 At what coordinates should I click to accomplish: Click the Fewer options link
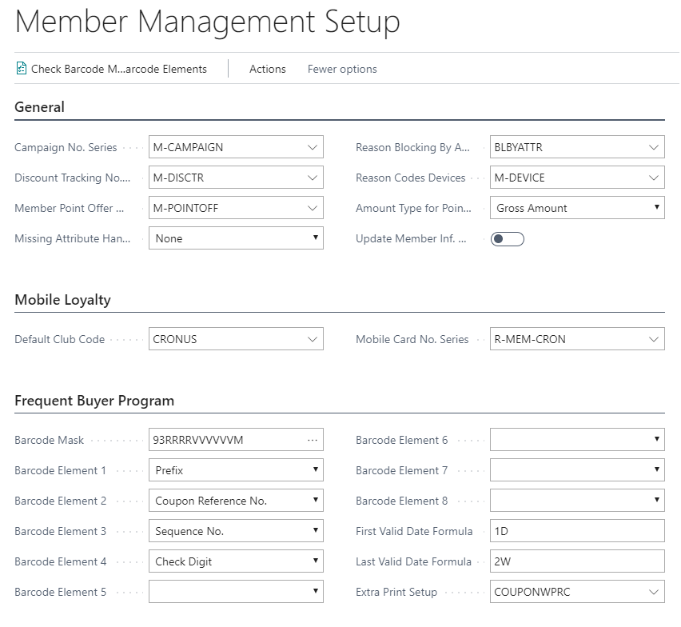(x=342, y=69)
